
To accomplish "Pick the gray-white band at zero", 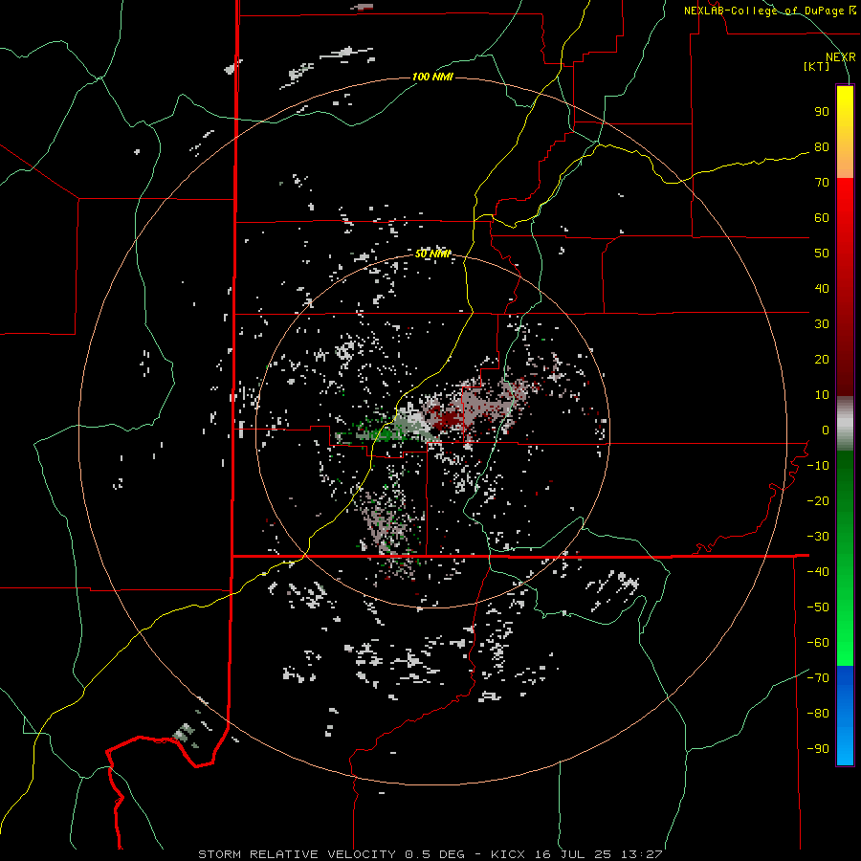I will pos(845,424).
